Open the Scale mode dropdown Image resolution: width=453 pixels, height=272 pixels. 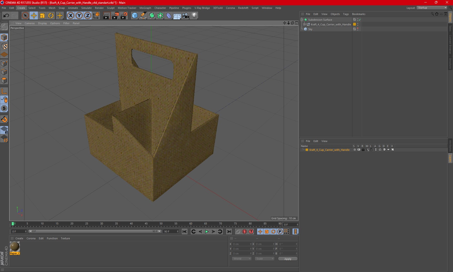(264, 259)
